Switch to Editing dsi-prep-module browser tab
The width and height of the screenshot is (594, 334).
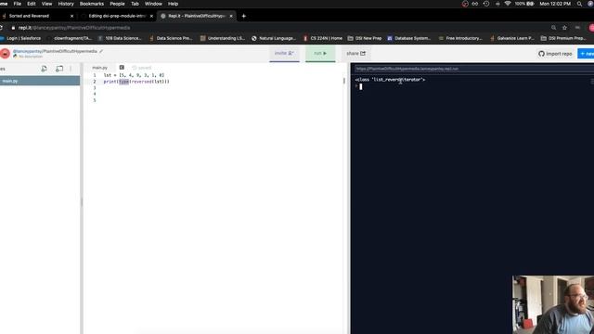(x=117, y=16)
